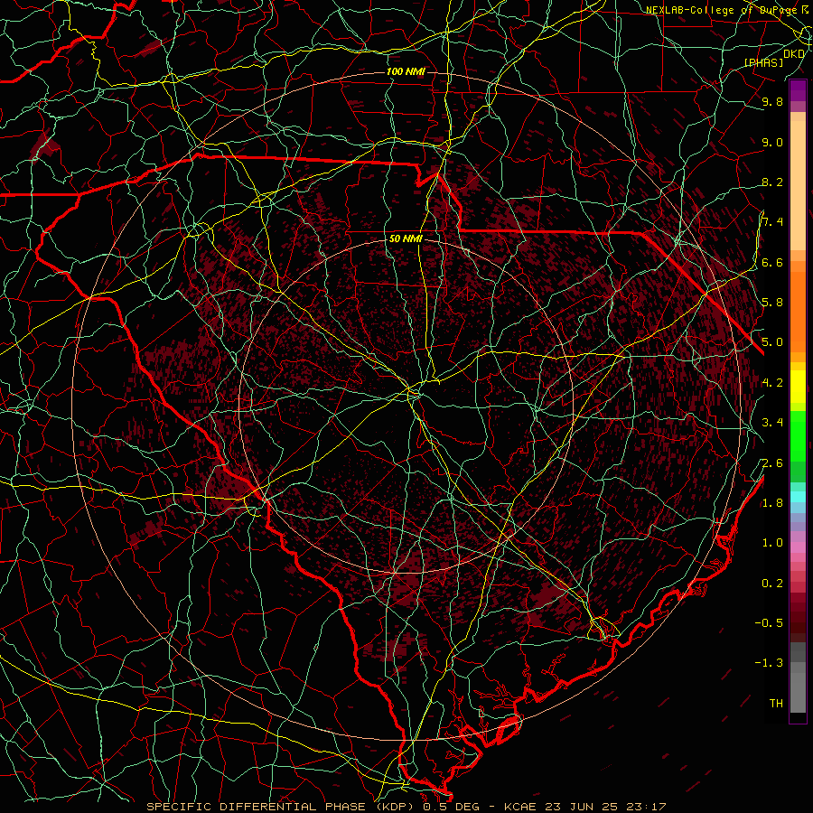813x813 pixels.
Task: Click the 8.2 value on the color scale
Action: [772, 182]
